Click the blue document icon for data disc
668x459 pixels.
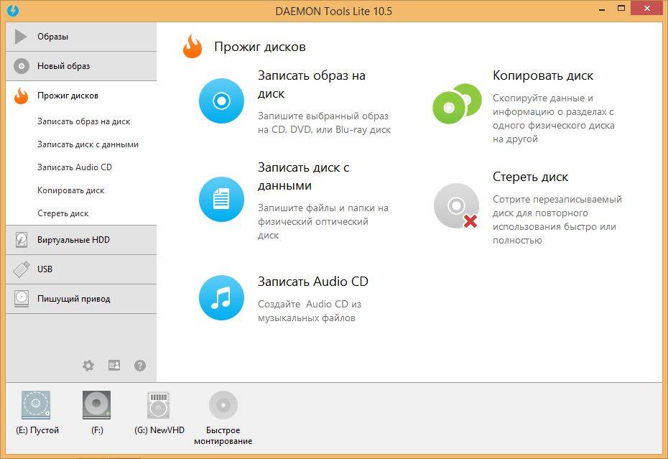click(221, 199)
